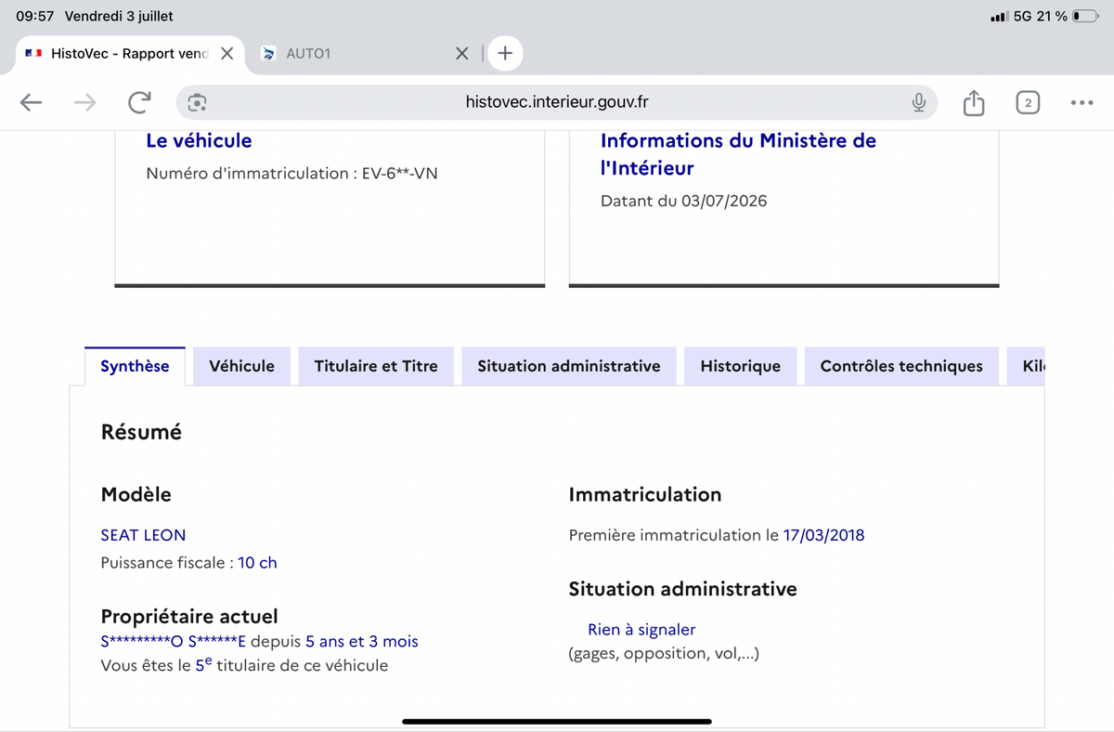This screenshot has height=732, width=1114.
Task: Go back with the browser back arrow
Action: click(x=32, y=102)
